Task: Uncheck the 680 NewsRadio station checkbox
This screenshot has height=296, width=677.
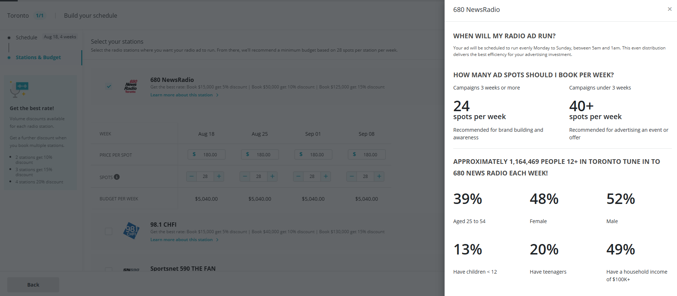Action: 109,86
